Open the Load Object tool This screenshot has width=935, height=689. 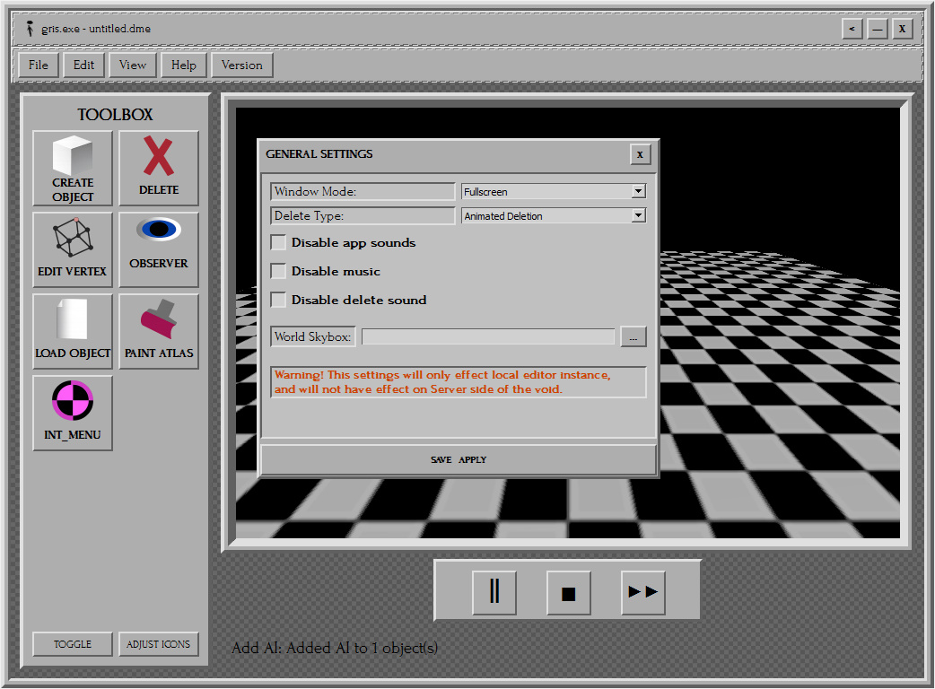click(72, 331)
